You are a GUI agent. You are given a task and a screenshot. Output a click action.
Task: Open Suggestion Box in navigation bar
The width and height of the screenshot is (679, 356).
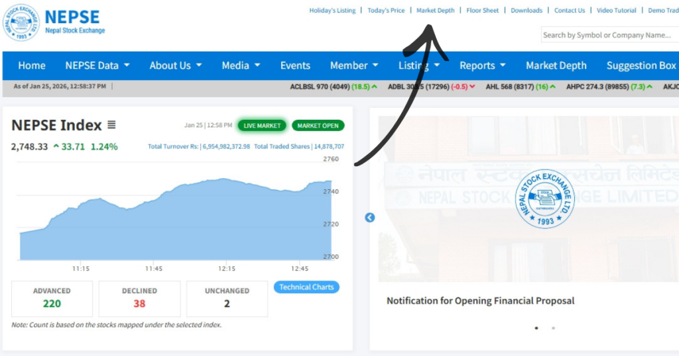pos(641,66)
